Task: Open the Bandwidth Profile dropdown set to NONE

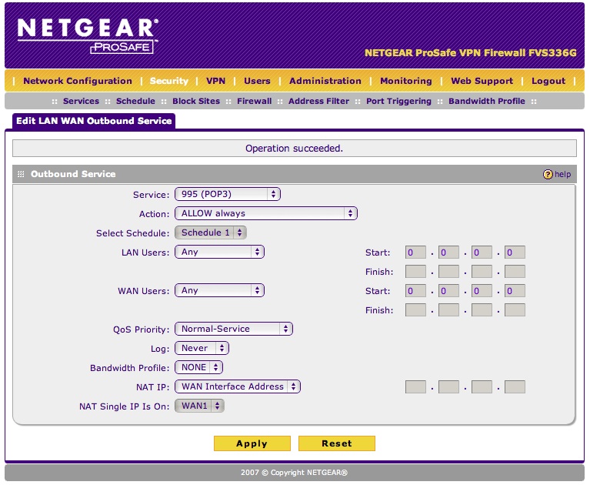Action: (x=199, y=367)
